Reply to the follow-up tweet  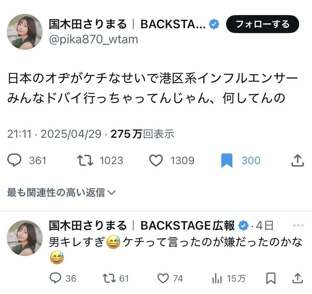coord(55,278)
